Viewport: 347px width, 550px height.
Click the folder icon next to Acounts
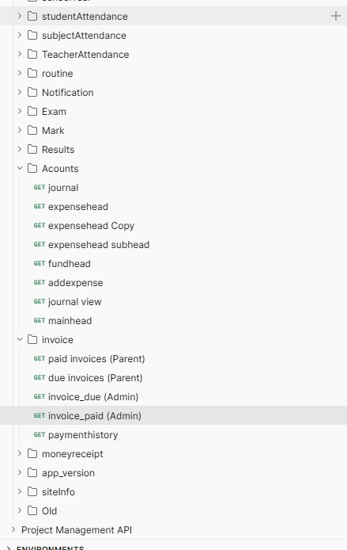point(32,168)
